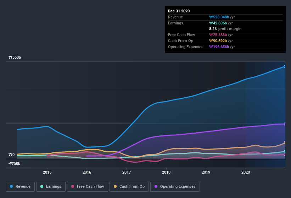291x198 pixels.
Task: Click the Free Cash Flow endpoint marker on the pink line
Action: tap(285, 154)
